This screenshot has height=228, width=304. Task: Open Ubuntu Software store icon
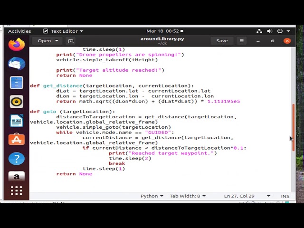[17, 139]
